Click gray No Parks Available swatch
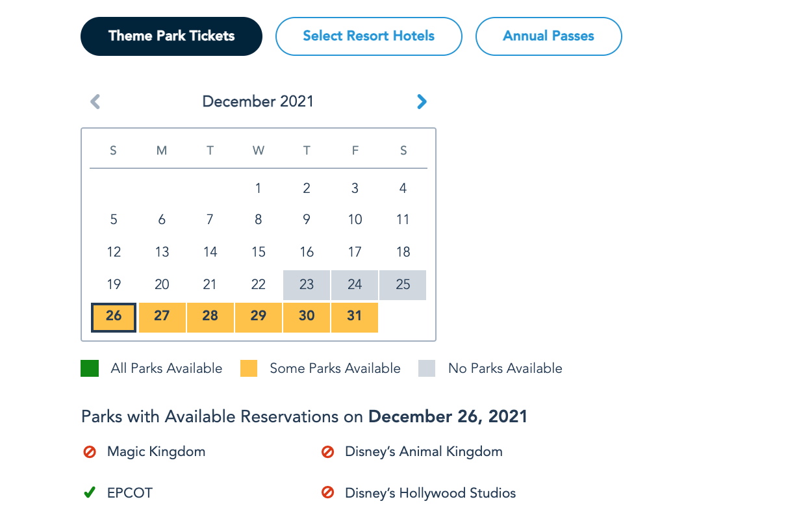The width and height of the screenshot is (799, 521). pyautogui.click(x=427, y=368)
